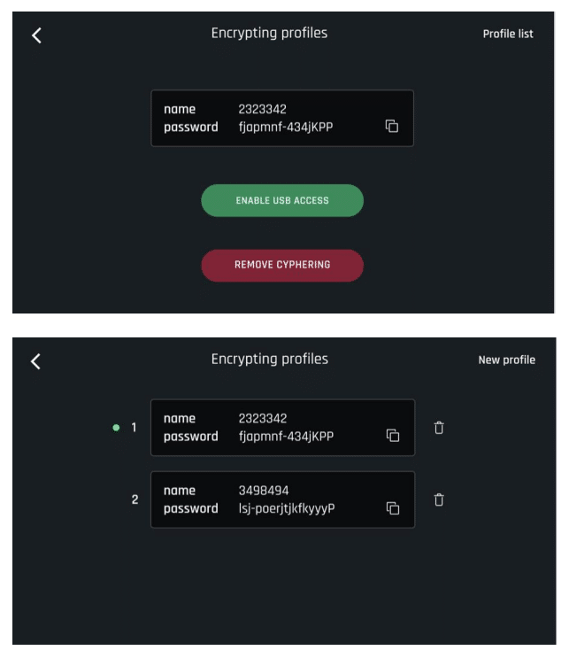
Task: Click ENABLE USB ACCESS button
Action: [282, 201]
